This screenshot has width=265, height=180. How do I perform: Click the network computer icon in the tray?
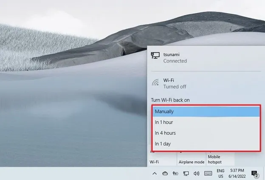pyautogui.click(x=186, y=173)
